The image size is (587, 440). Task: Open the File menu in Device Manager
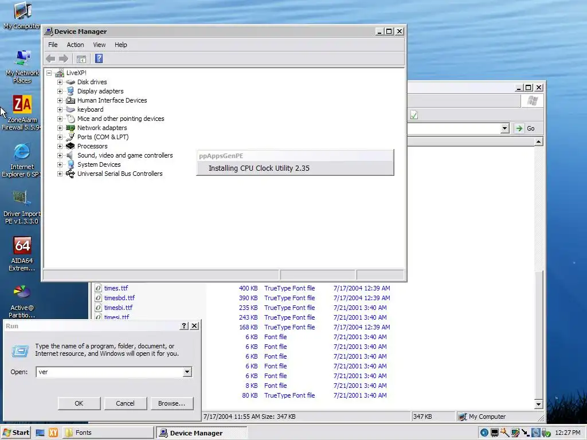tap(53, 45)
